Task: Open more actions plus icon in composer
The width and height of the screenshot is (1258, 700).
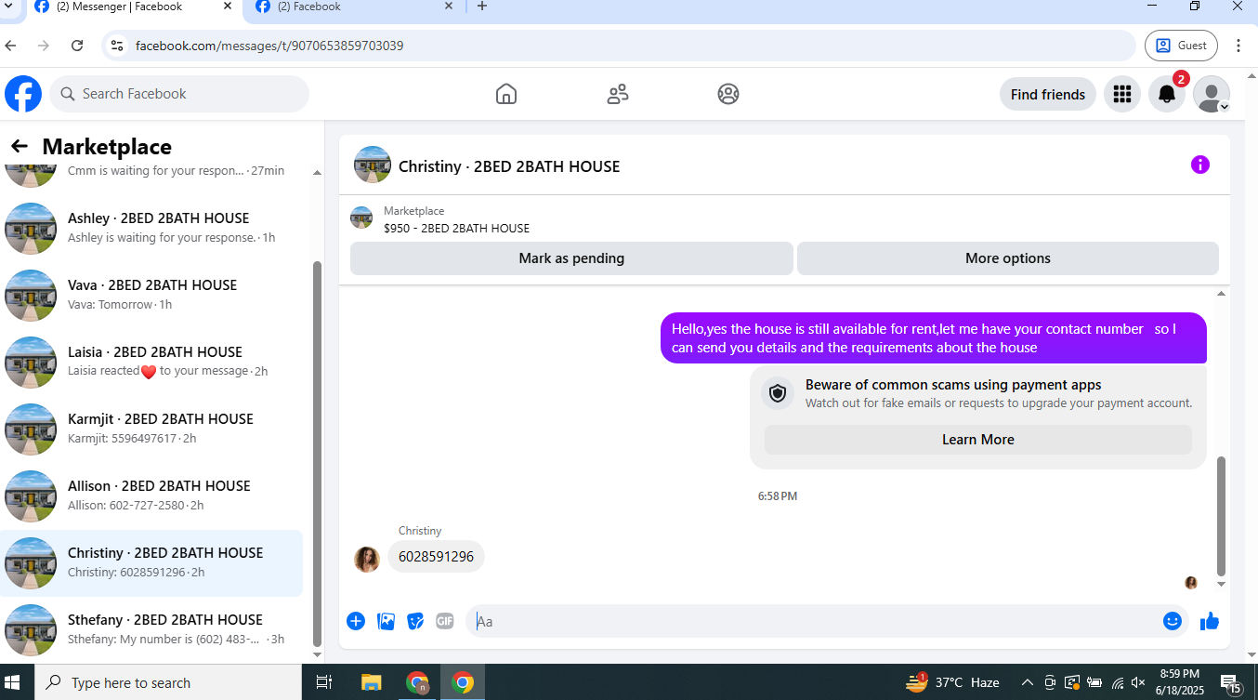Action: (x=356, y=621)
